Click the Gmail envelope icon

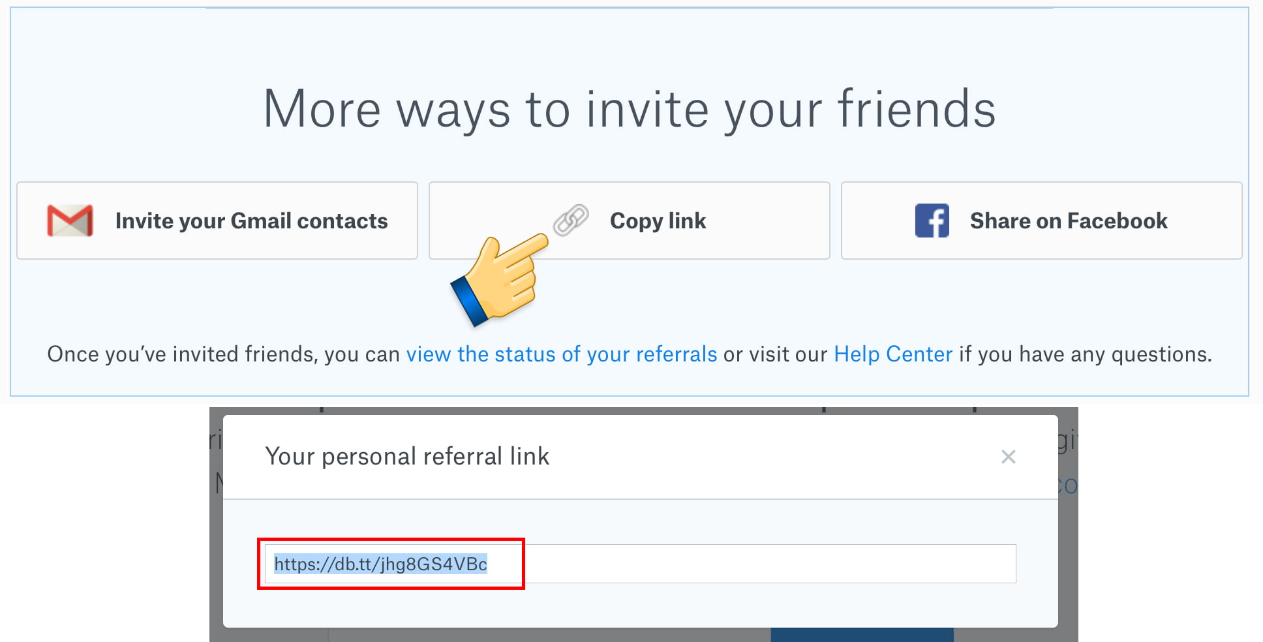[x=70, y=221]
